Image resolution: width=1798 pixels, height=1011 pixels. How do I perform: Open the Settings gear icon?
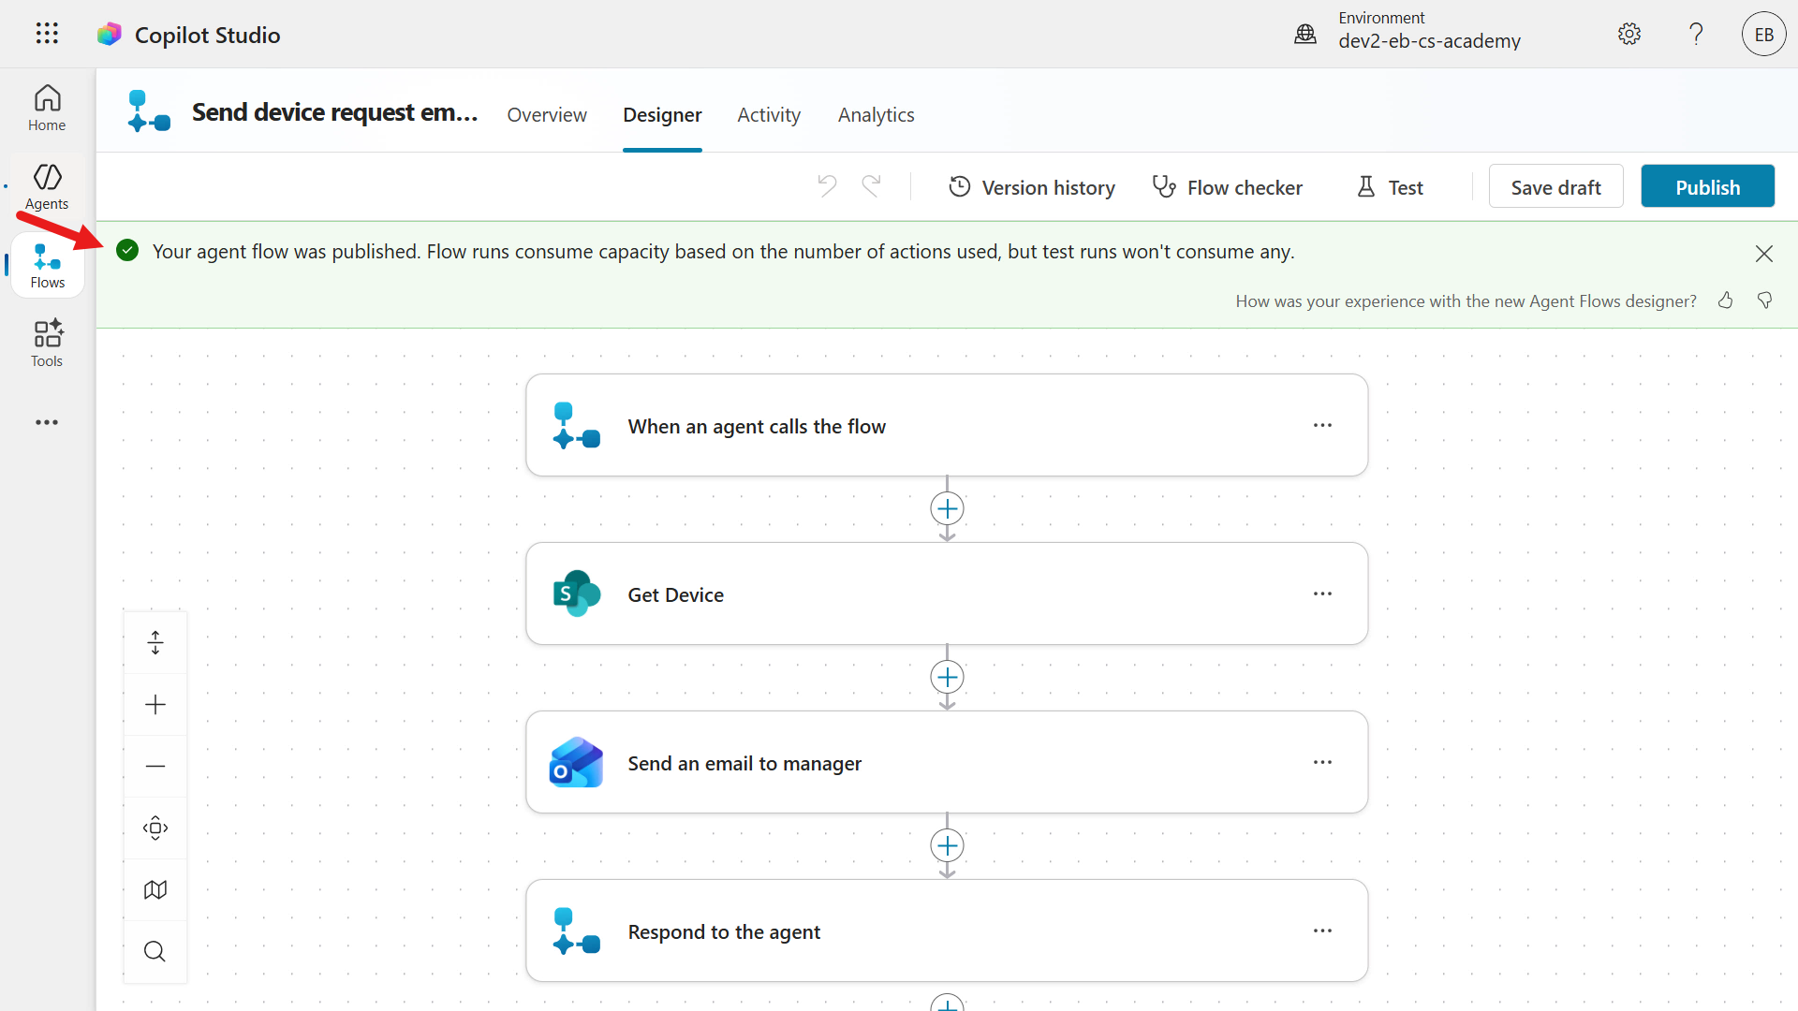coord(1629,35)
